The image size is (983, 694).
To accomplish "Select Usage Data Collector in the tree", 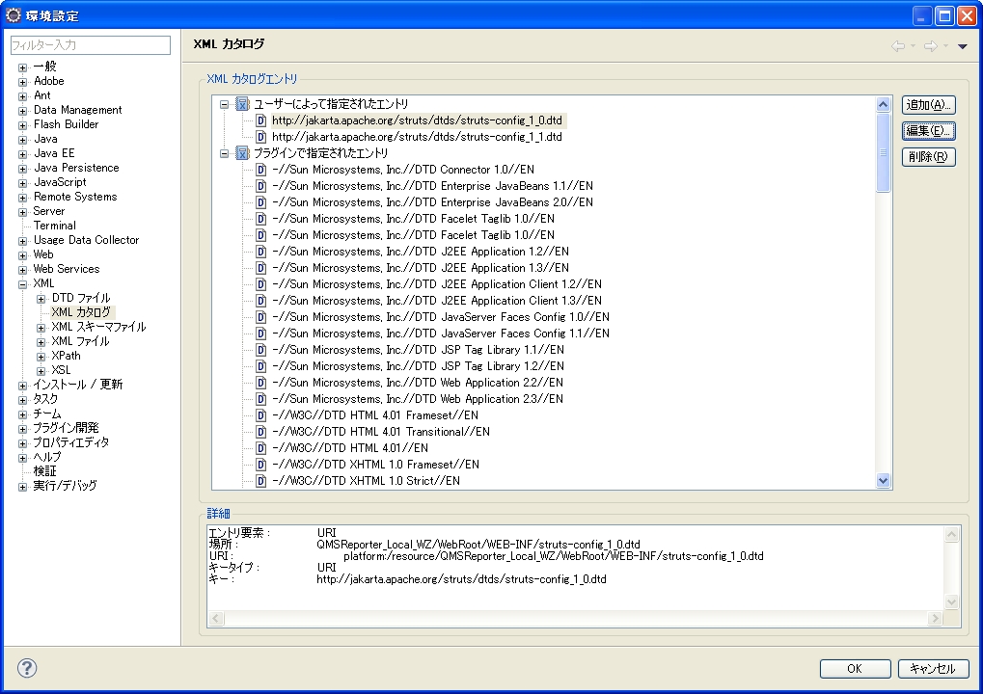I will pyautogui.click(x=86, y=240).
